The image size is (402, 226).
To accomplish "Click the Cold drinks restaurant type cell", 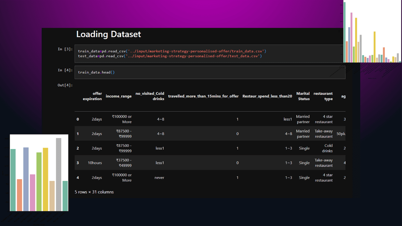I will pyautogui.click(x=328, y=149).
